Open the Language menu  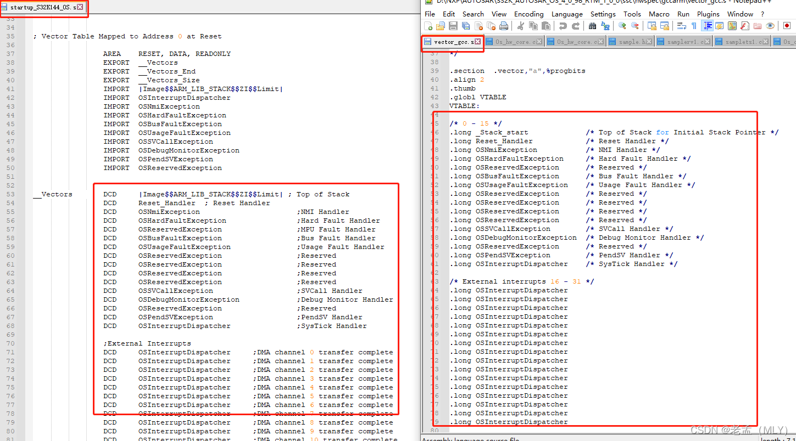click(x=567, y=14)
